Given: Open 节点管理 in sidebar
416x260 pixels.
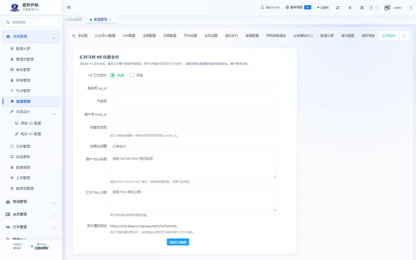Looking at the screenshot, I should coord(23,91).
